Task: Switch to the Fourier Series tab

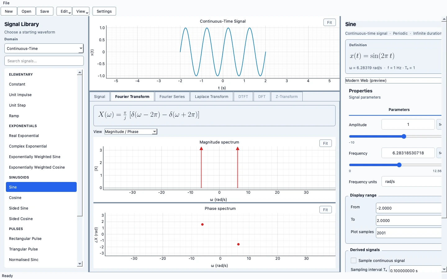Action: [172, 97]
